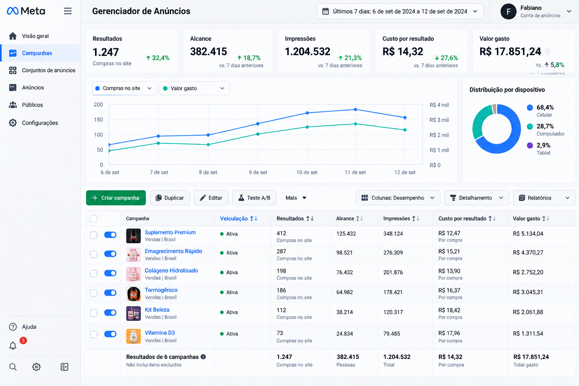Open Configurações in the sidebar
This screenshot has width=579, height=386.
40,123
